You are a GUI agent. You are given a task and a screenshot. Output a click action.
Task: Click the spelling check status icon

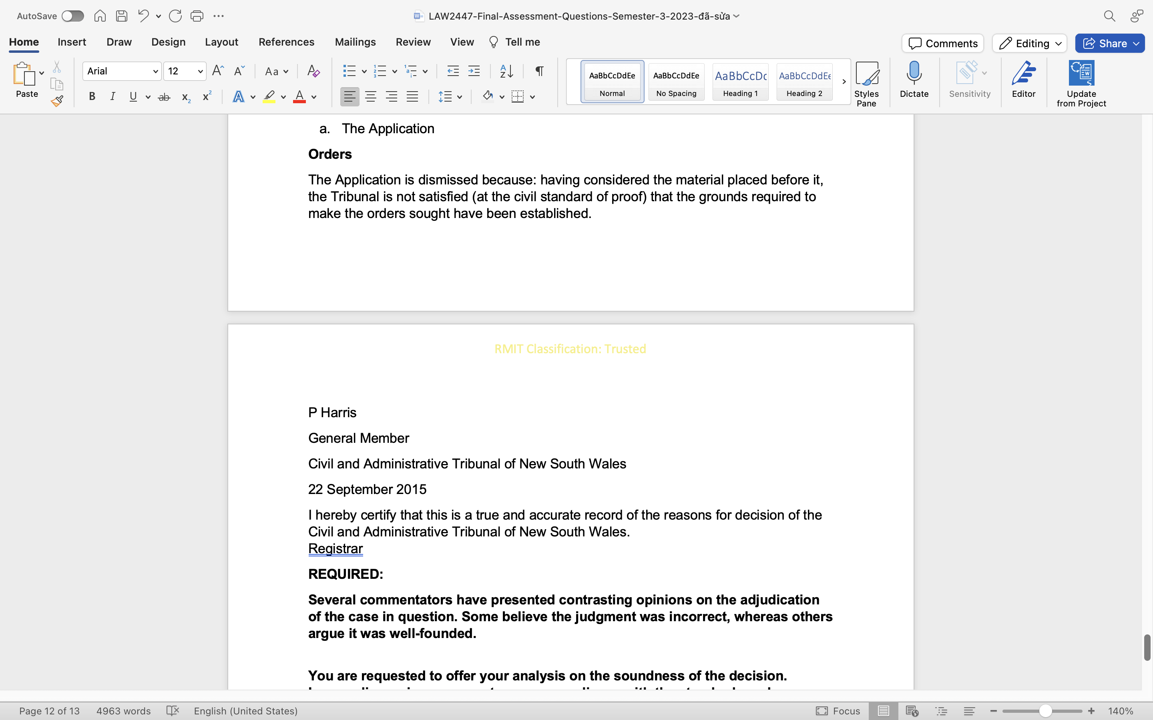(x=173, y=711)
